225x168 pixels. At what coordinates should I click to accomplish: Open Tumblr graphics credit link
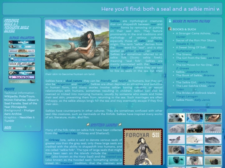pyautogui.click(x=9, y=121)
